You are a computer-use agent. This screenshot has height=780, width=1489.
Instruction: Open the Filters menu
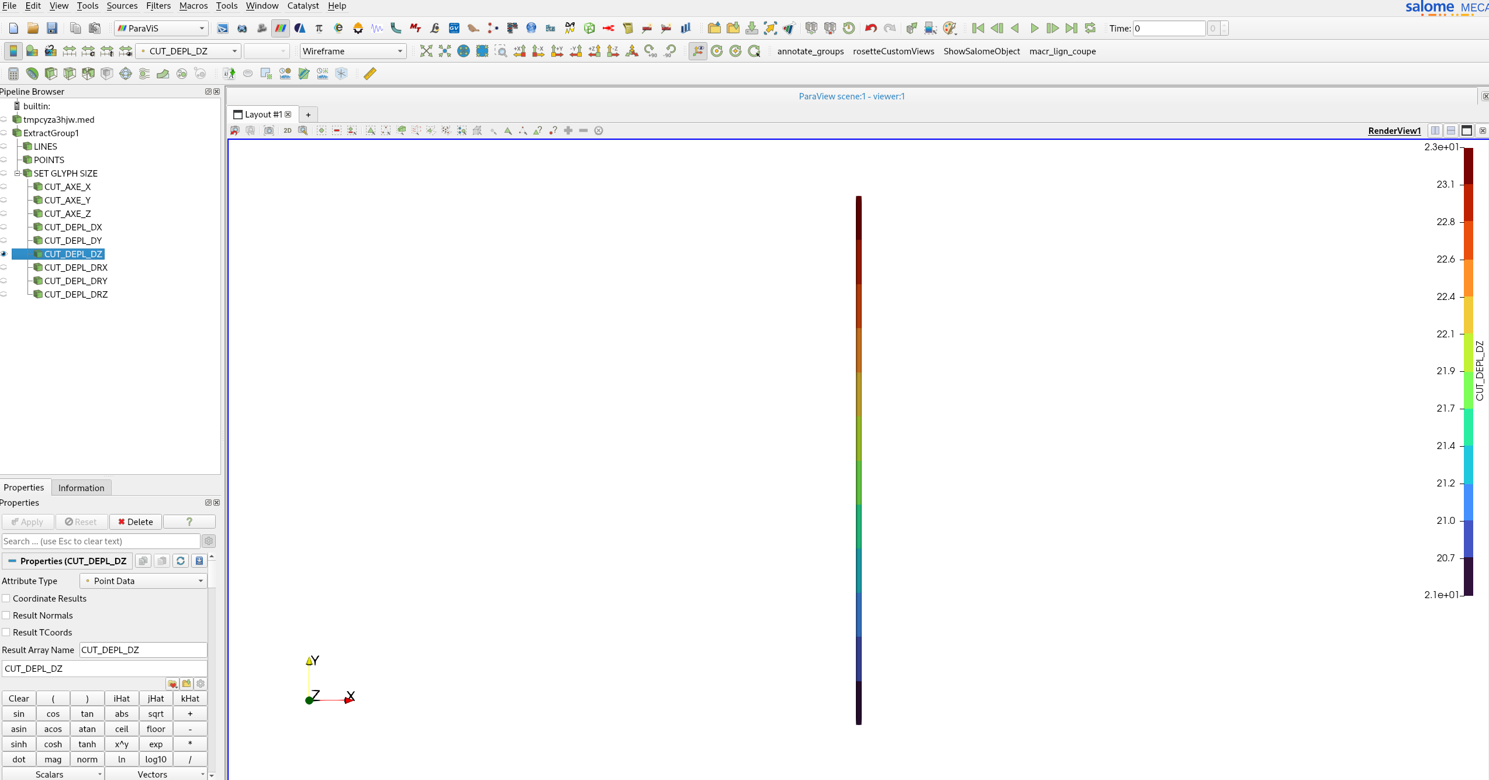point(158,6)
